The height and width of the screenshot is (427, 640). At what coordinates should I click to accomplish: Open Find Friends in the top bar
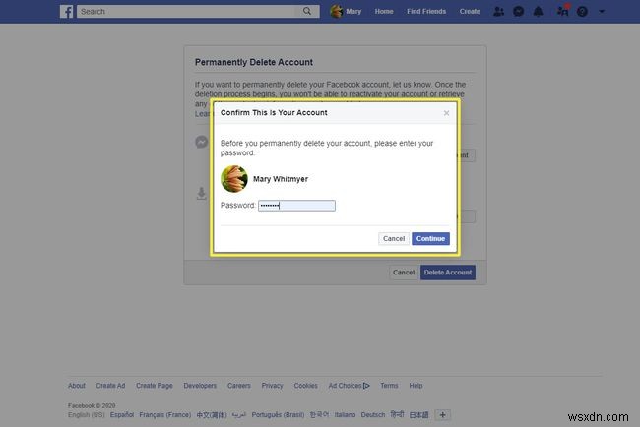[x=426, y=12]
